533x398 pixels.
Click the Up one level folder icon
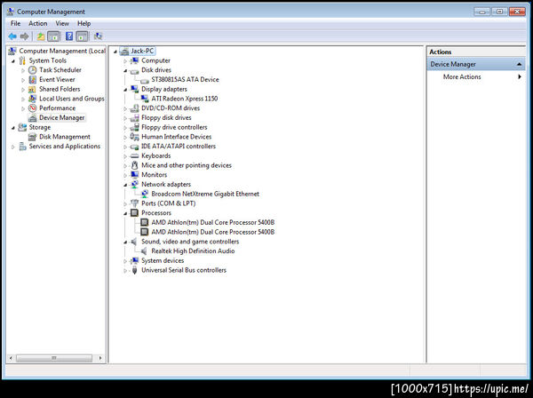coord(41,36)
